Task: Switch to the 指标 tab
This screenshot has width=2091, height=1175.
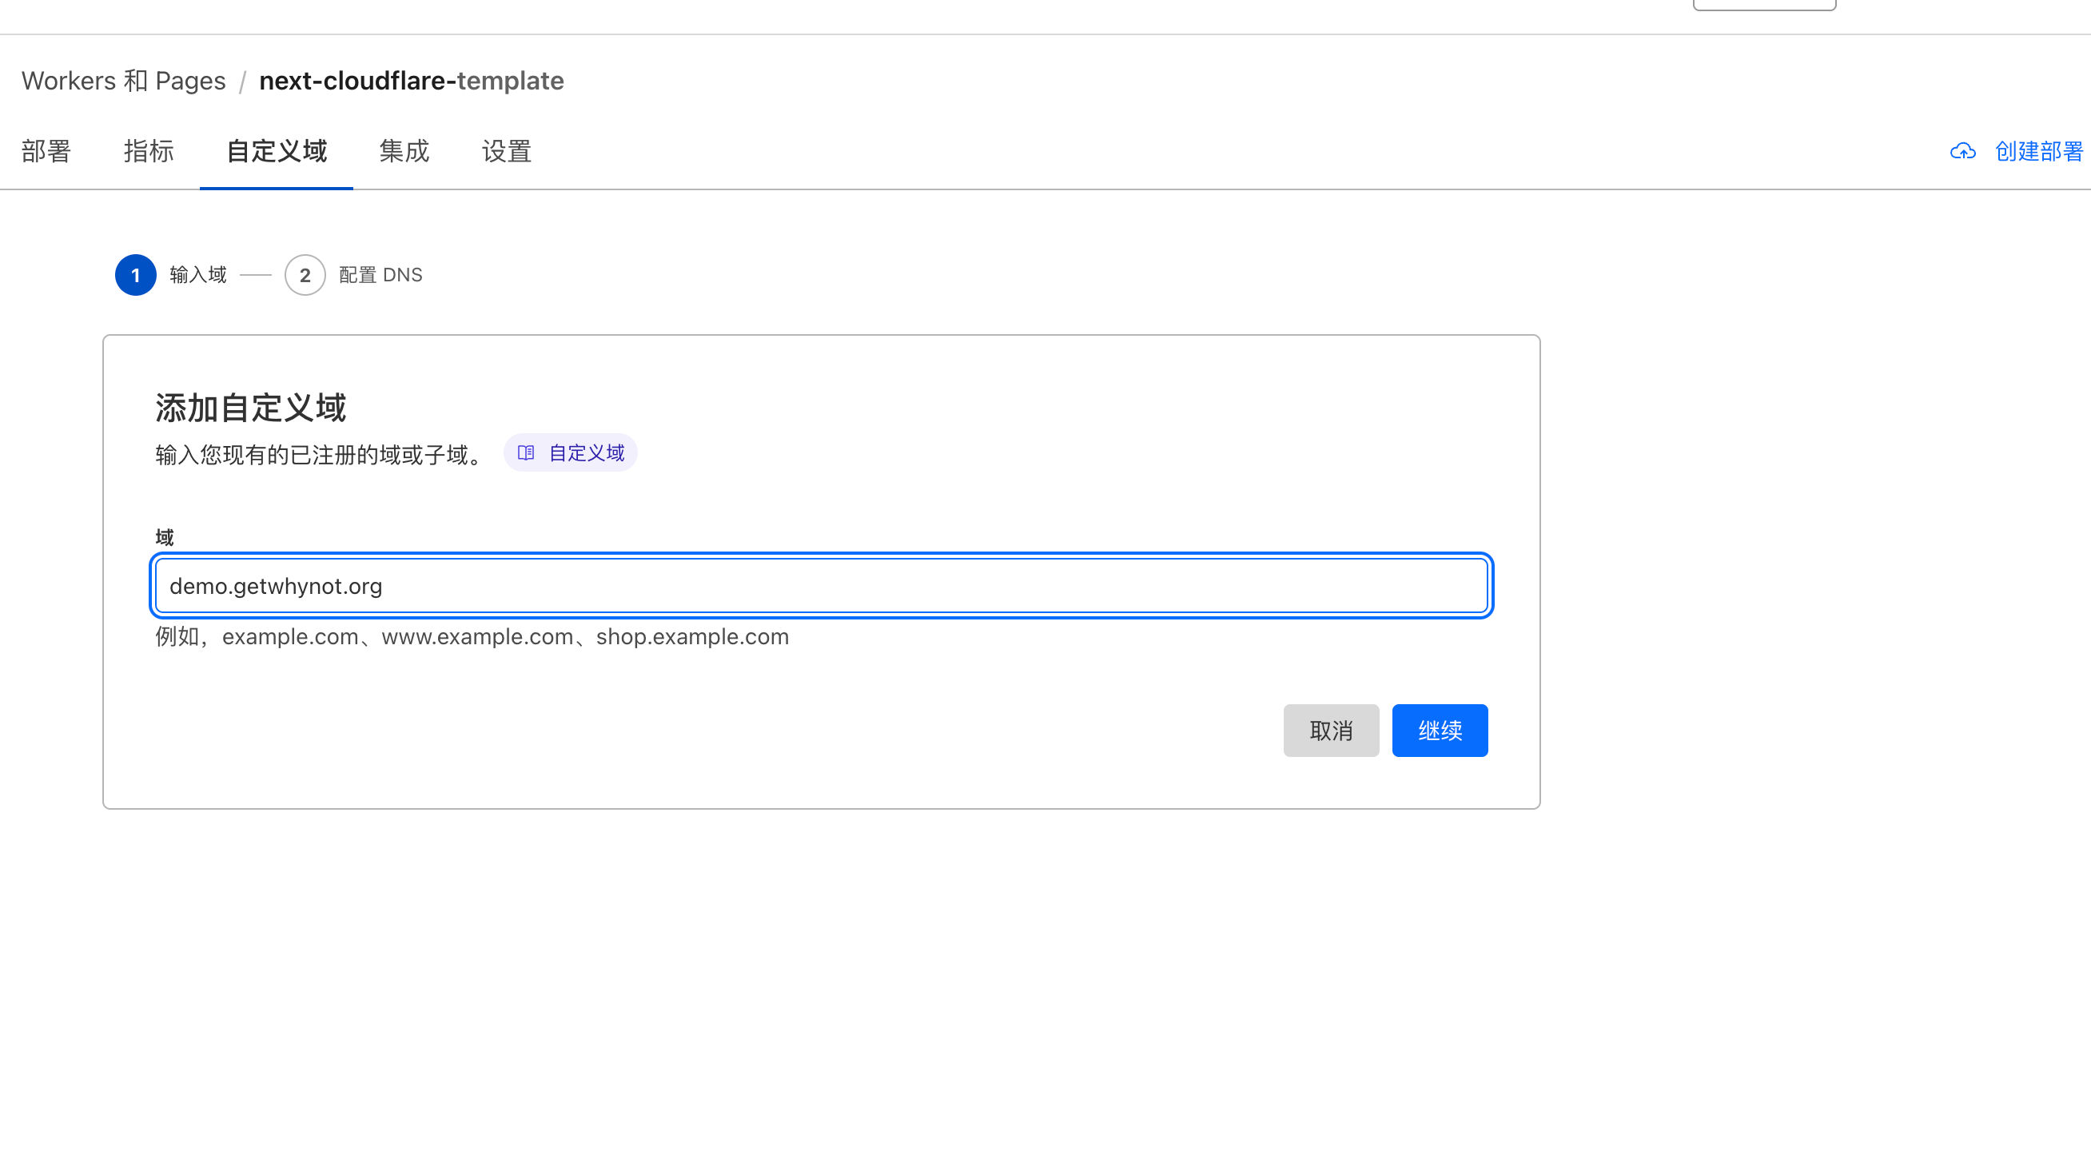Action: click(149, 152)
